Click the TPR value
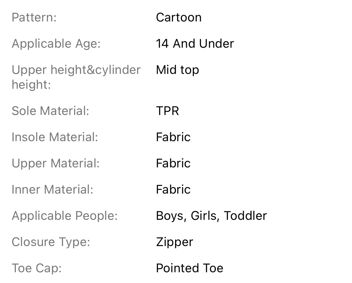Screen dimensions: 352x283 pos(167,111)
